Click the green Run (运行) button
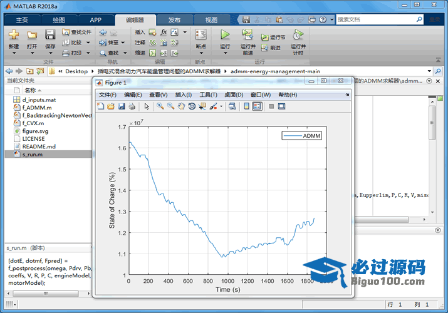The width and height of the screenshot is (448, 313). click(225, 35)
